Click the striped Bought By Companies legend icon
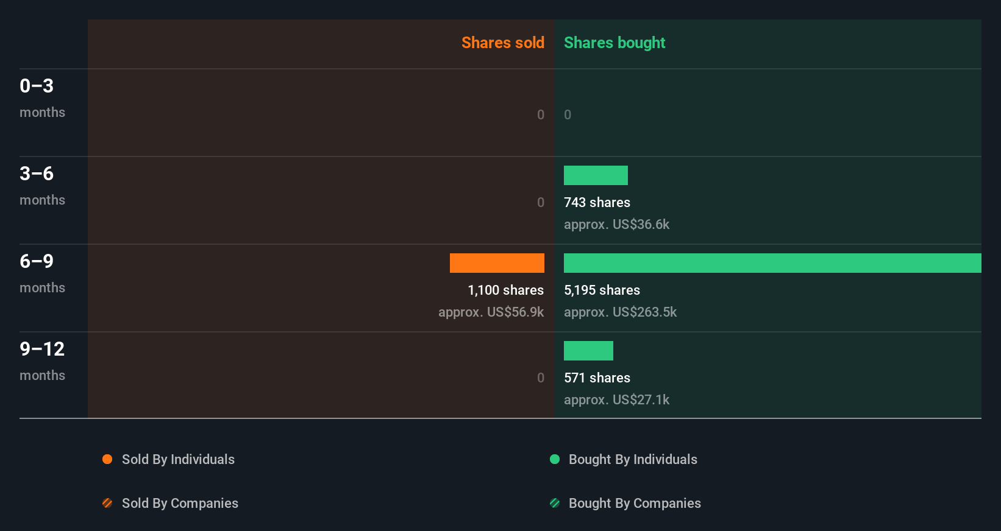Image resolution: width=1001 pixels, height=531 pixels. coord(555,503)
